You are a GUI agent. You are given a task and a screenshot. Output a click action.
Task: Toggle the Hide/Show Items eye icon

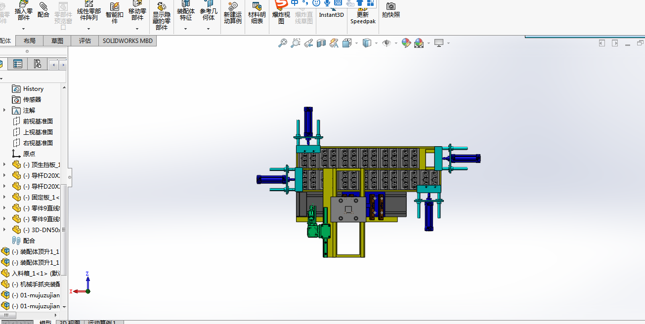click(387, 43)
